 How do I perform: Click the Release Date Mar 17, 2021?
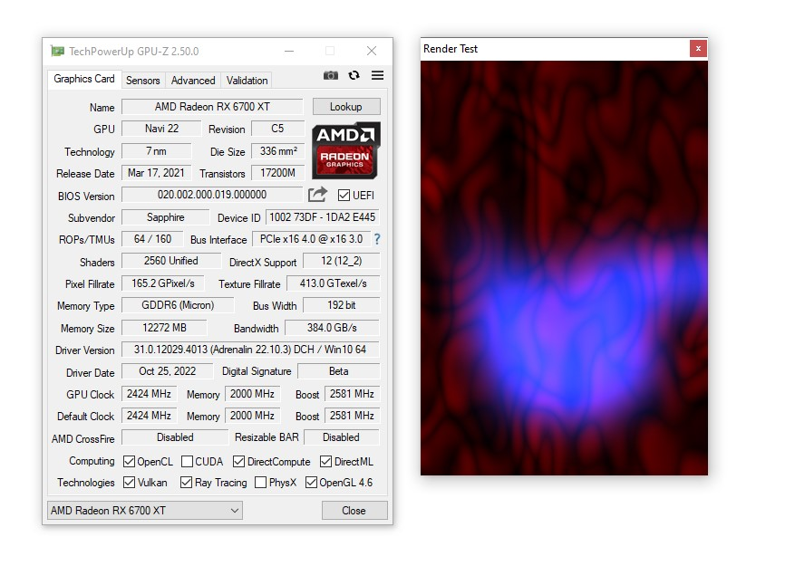156,173
